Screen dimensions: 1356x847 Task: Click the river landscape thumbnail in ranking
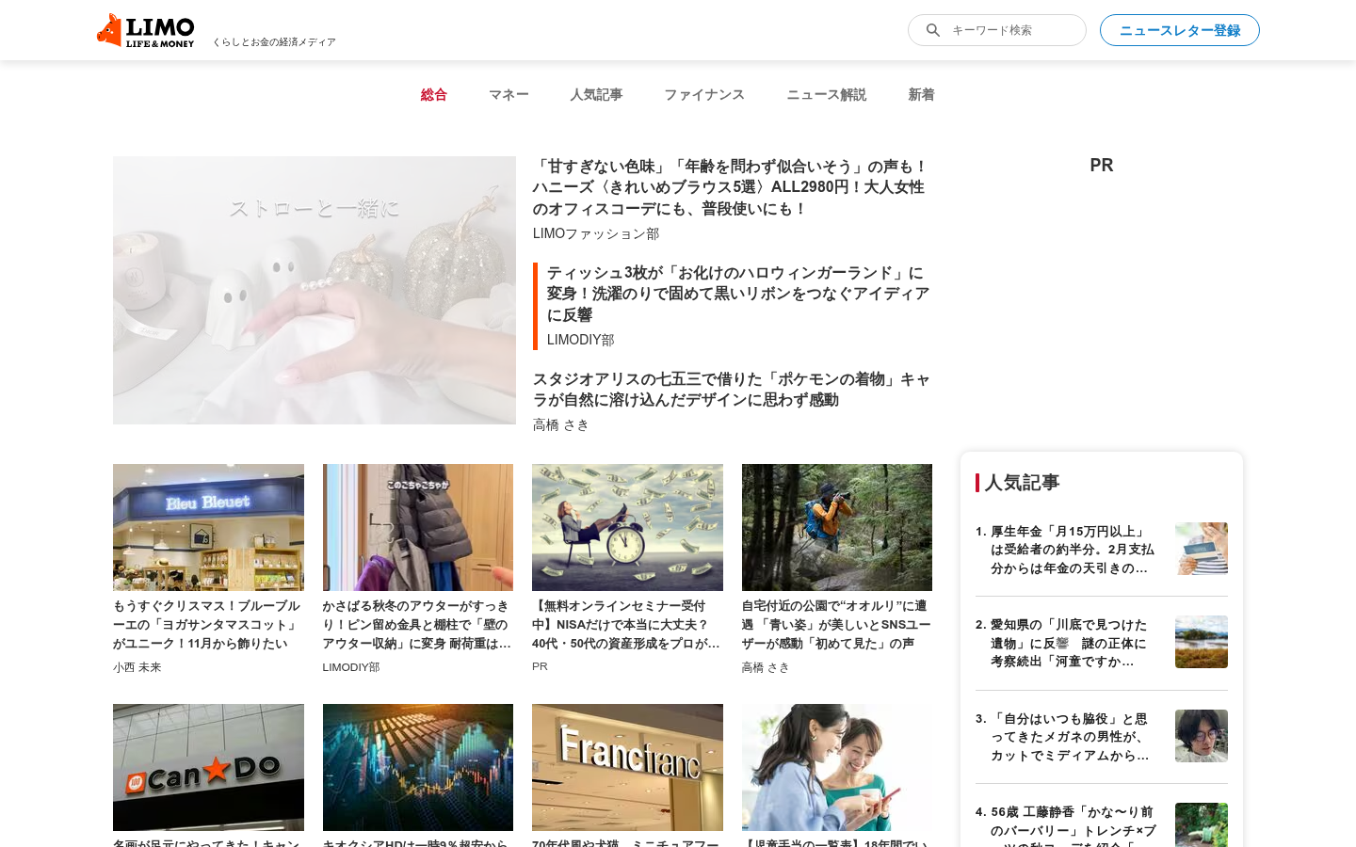[1202, 642]
